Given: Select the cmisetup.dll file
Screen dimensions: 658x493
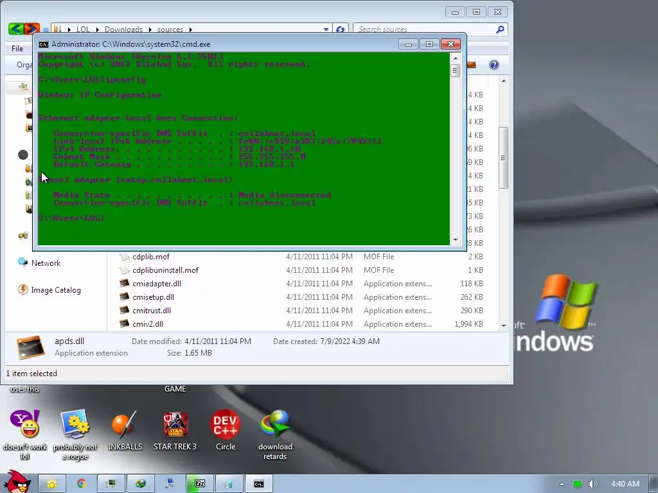Looking at the screenshot, I should coord(153,297).
